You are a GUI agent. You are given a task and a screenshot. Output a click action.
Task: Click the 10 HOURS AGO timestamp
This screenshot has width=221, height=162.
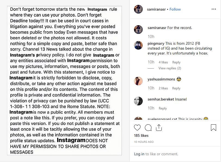coord(144,142)
